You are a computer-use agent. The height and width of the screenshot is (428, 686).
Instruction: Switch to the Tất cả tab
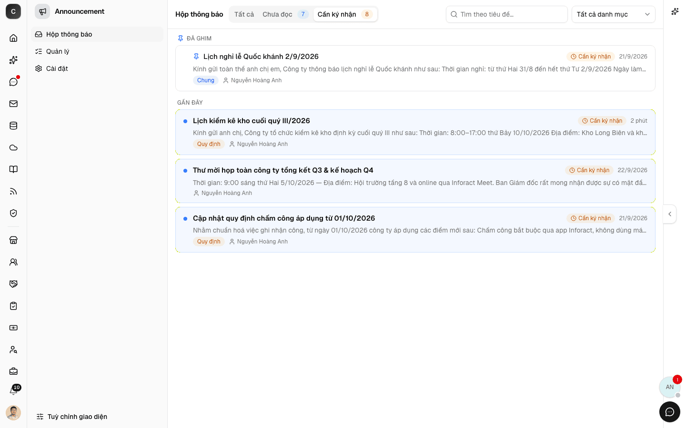244,14
